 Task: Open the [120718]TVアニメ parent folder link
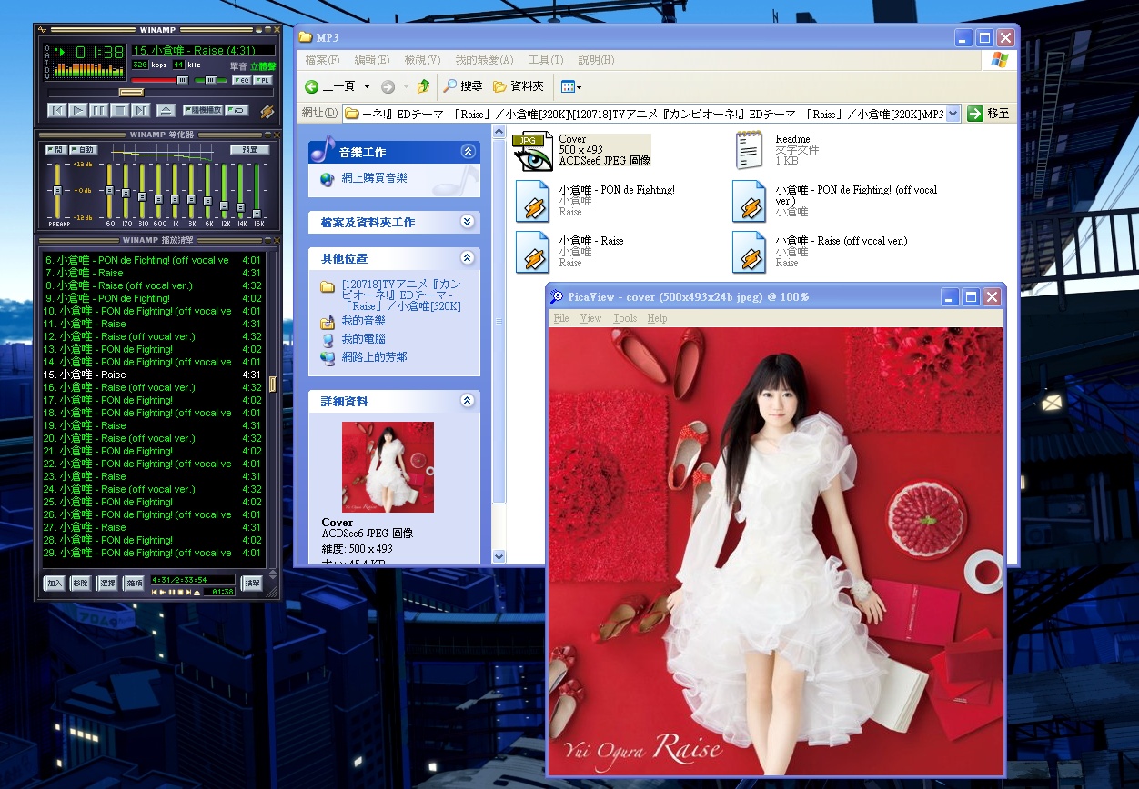(401, 294)
